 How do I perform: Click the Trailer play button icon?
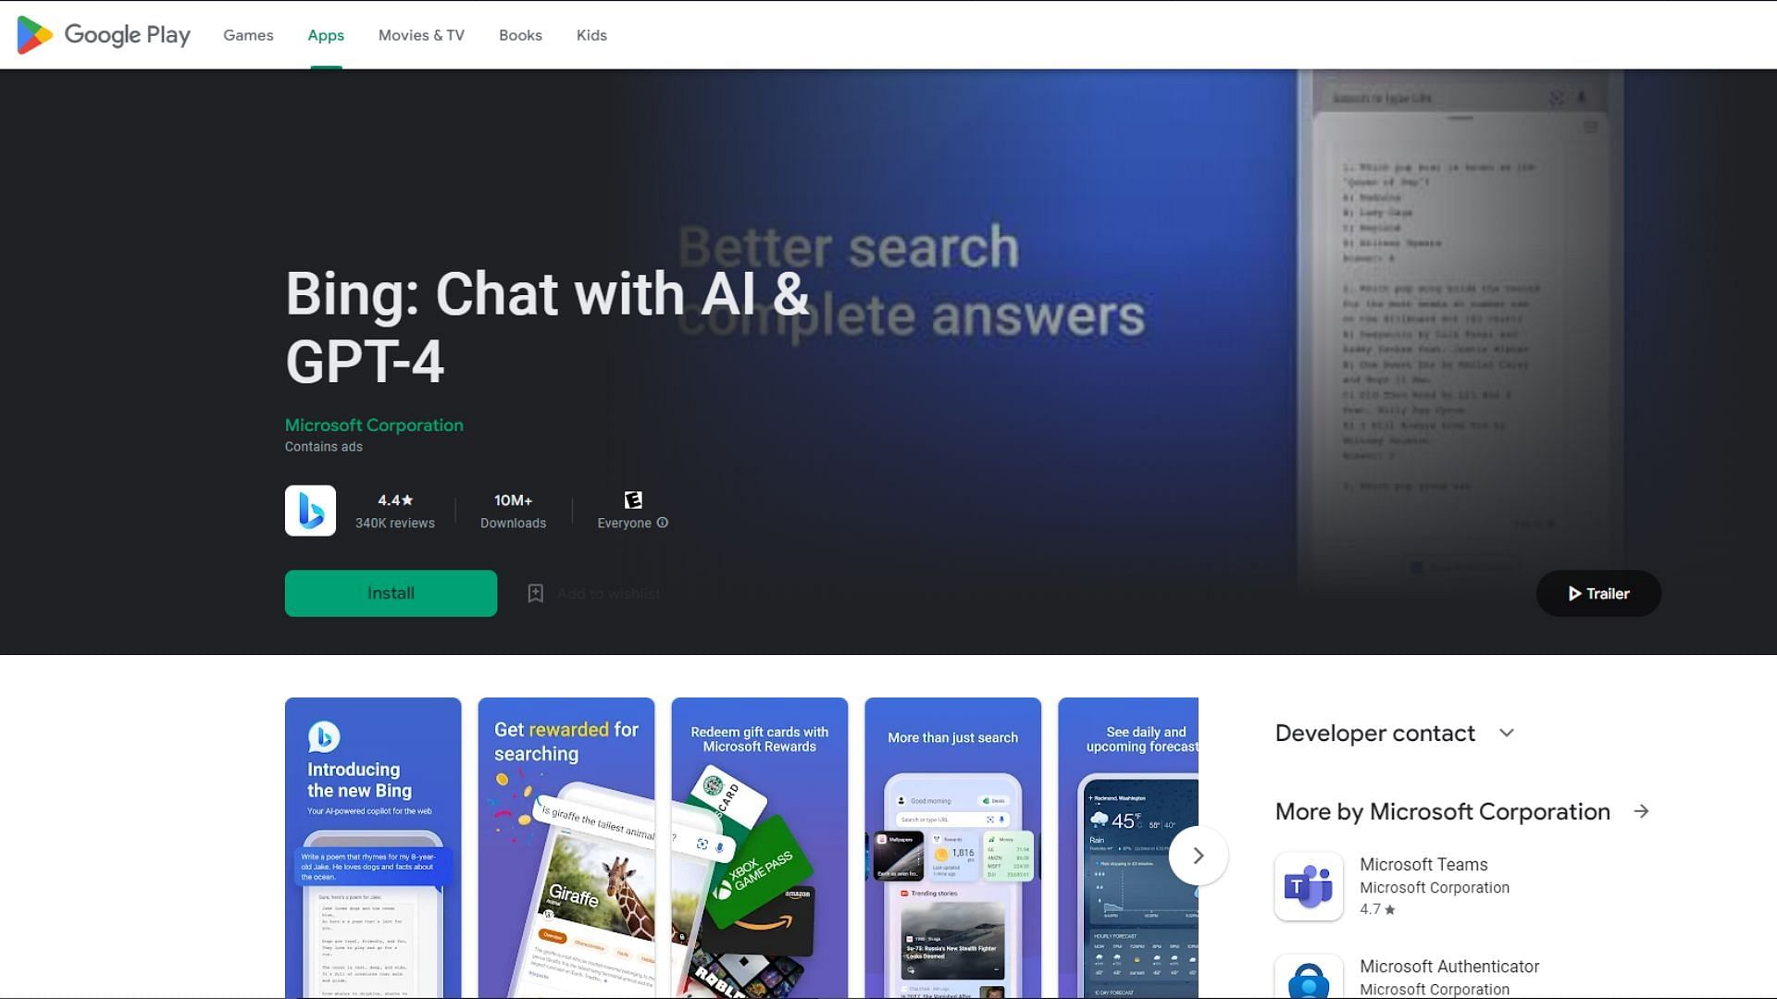1573,593
